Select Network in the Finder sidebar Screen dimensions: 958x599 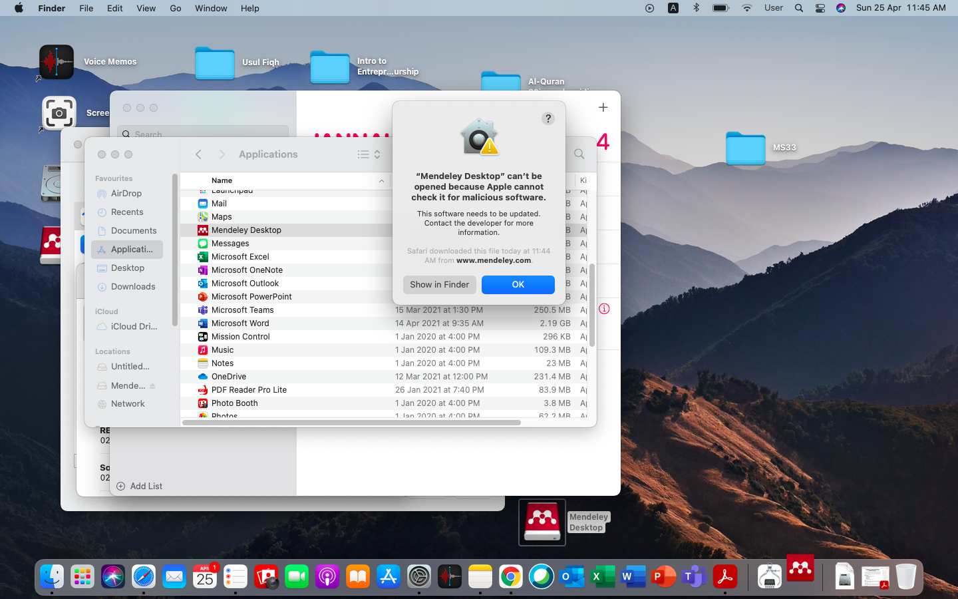tap(126, 404)
